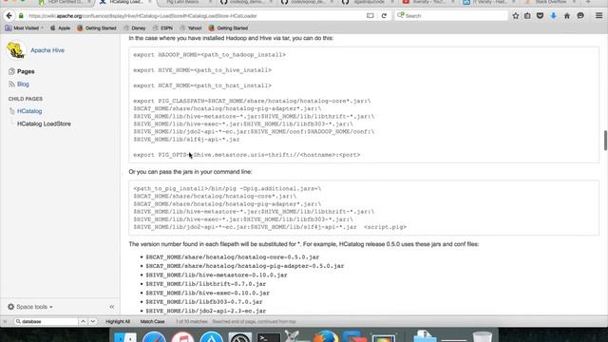Reload the page with the refresh icon
608x342 pixels.
pyautogui.click(x=384, y=16)
